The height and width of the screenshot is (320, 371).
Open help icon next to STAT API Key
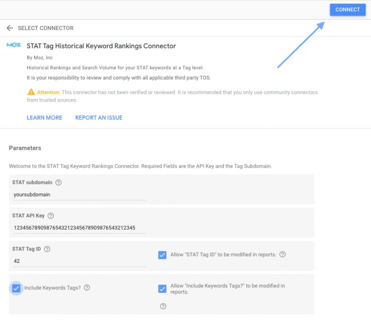pyautogui.click(x=51, y=216)
